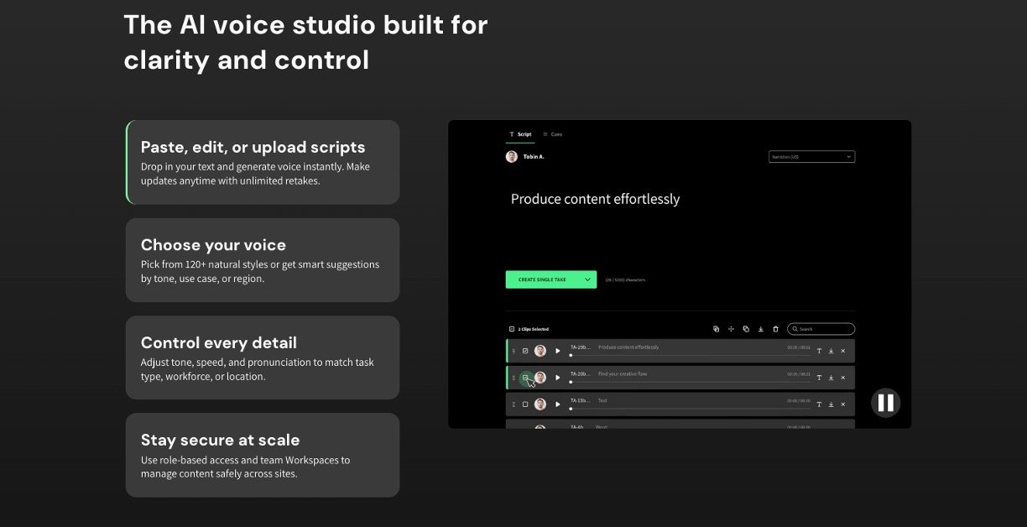This screenshot has width=1027, height=527.
Task: Click the move icon in clips toolbar
Action: pyautogui.click(x=731, y=329)
